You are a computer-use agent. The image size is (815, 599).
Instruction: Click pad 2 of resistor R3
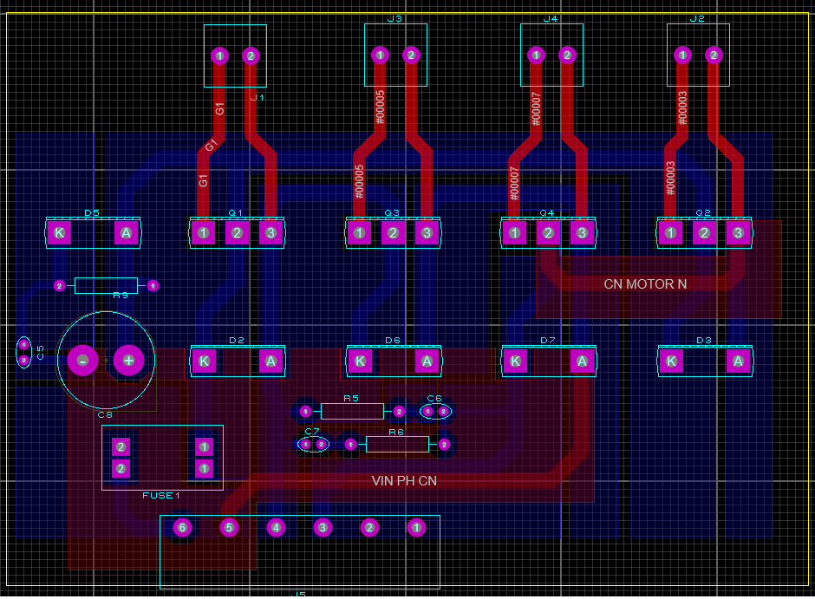pyautogui.click(x=59, y=286)
